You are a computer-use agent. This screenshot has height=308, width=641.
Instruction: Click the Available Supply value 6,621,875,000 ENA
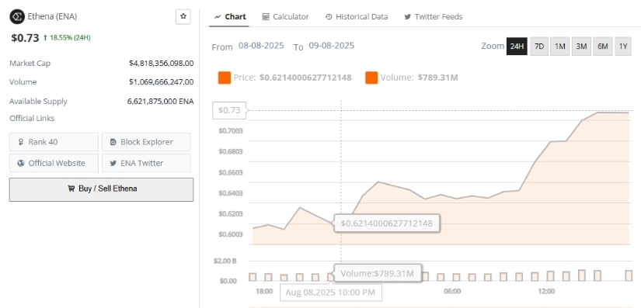coord(160,101)
